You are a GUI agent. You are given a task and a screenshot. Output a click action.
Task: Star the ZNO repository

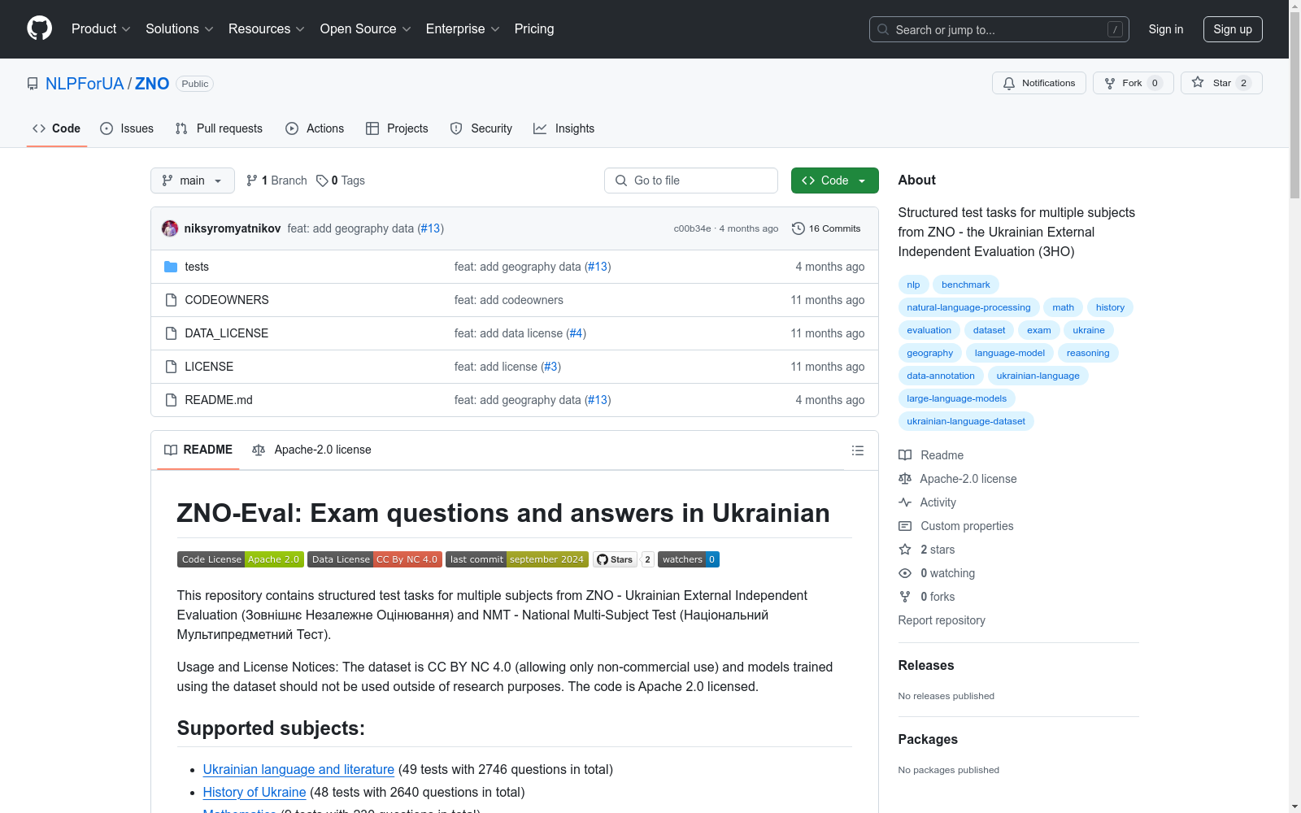[1221, 83]
